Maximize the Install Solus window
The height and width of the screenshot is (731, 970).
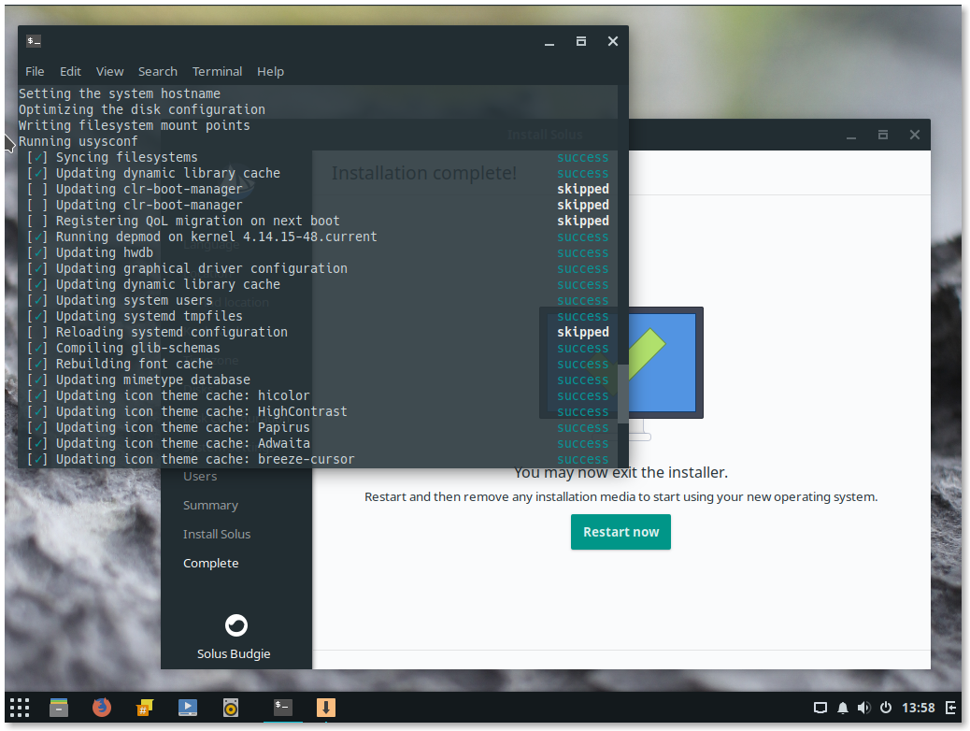pos(883,135)
